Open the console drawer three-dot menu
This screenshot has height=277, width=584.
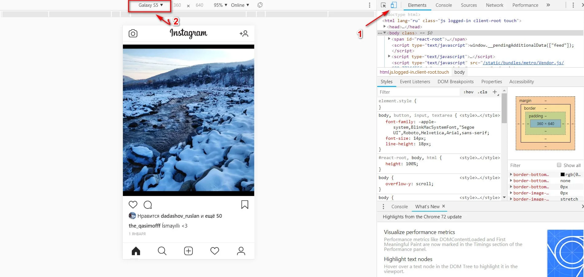click(383, 207)
